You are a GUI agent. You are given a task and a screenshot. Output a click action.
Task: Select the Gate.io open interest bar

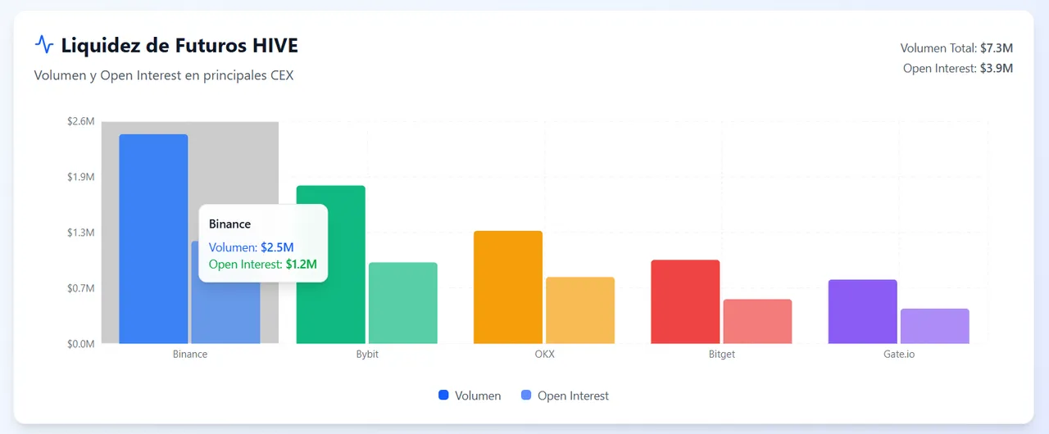pyautogui.click(x=934, y=326)
